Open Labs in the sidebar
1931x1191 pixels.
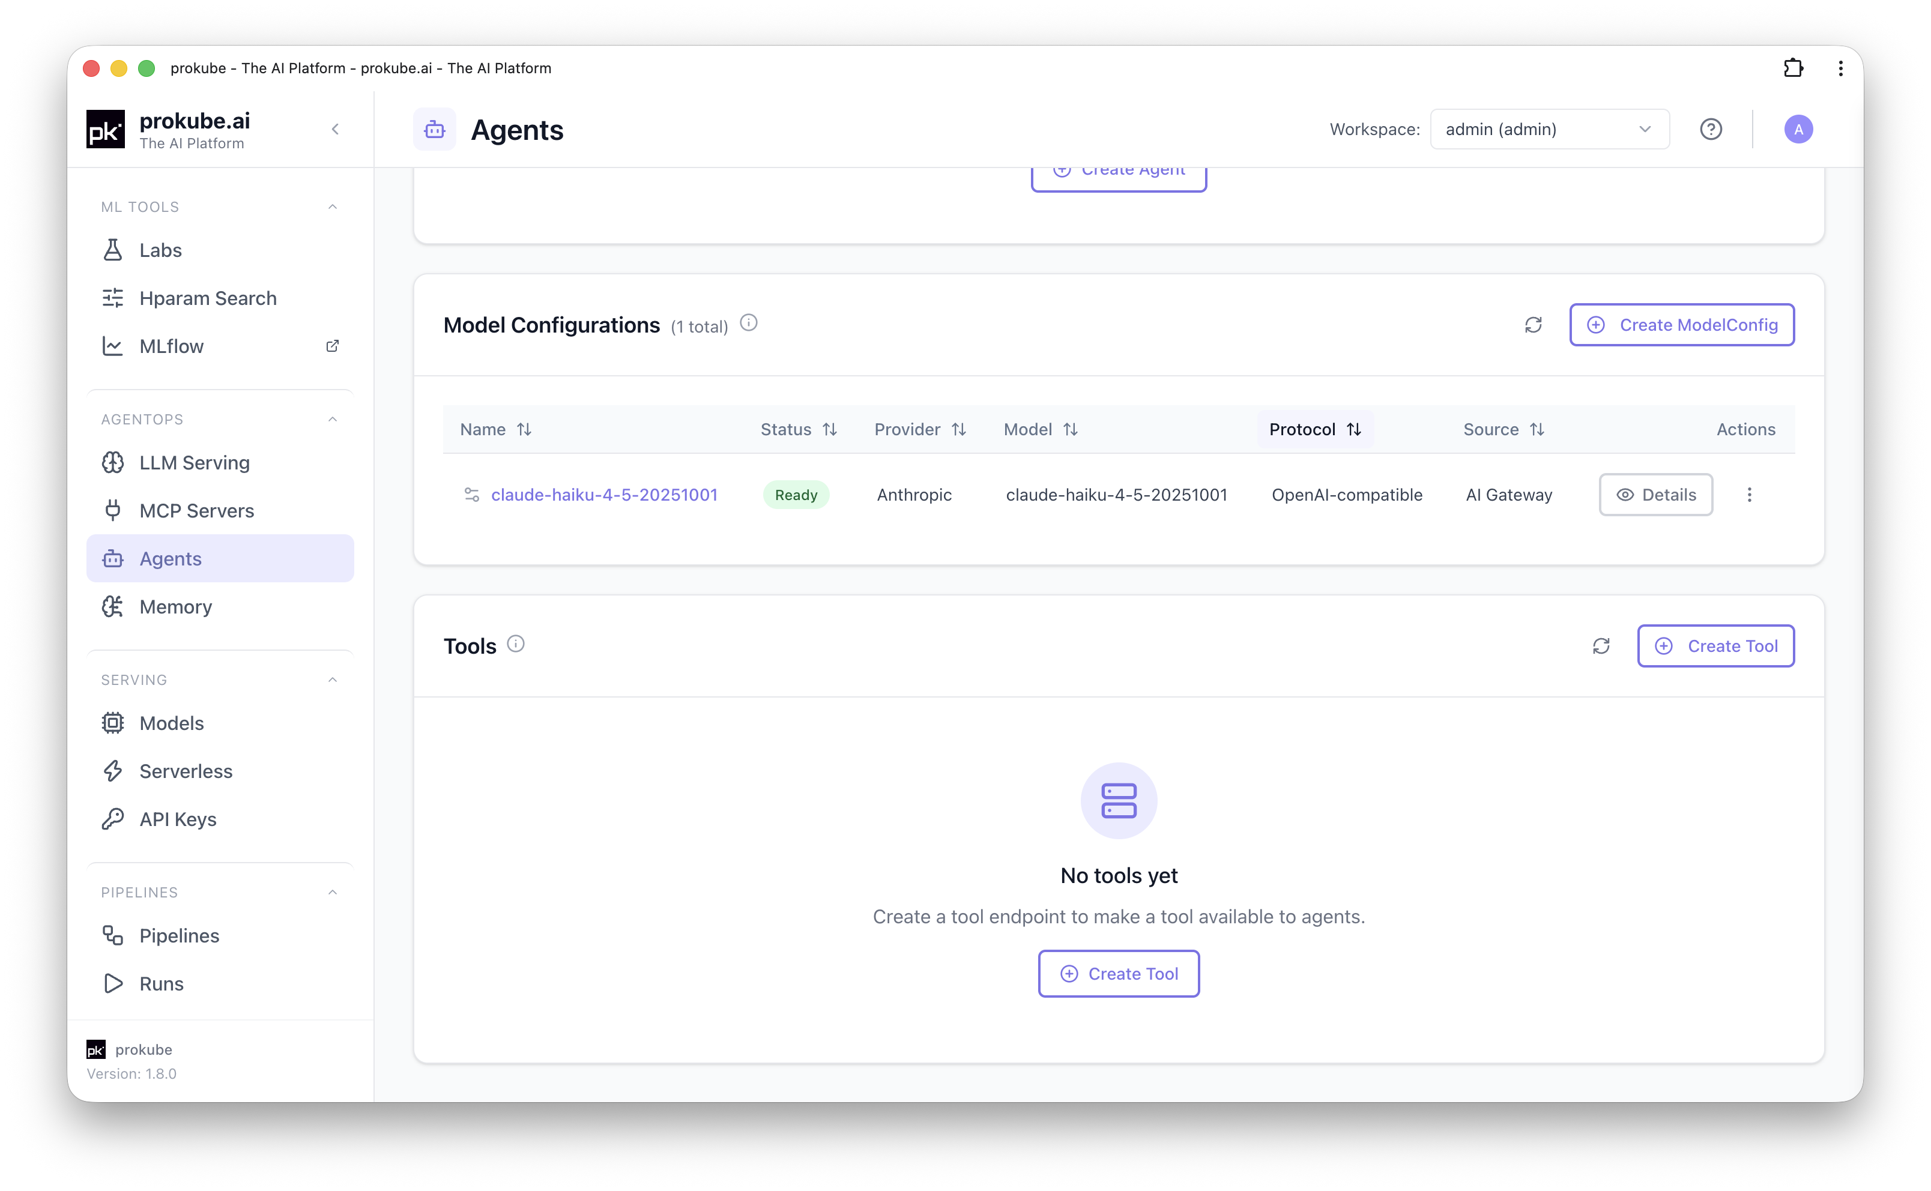220,250
